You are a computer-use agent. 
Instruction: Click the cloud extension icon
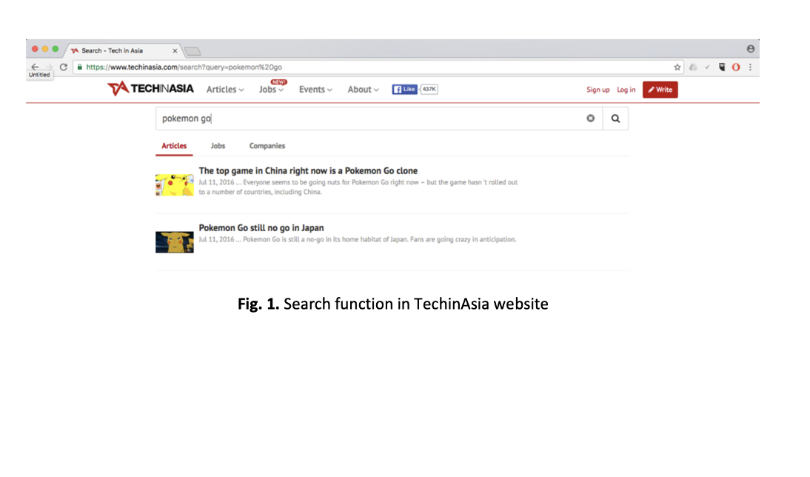click(693, 67)
